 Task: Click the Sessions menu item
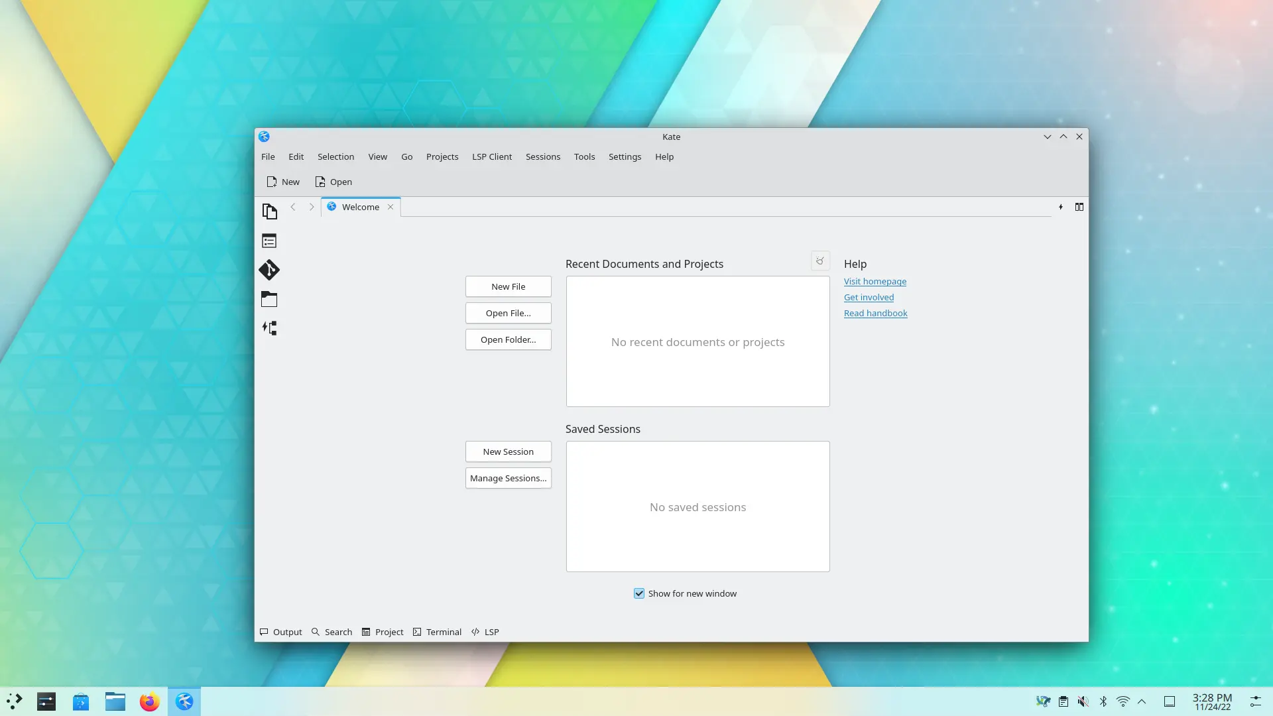coord(543,156)
